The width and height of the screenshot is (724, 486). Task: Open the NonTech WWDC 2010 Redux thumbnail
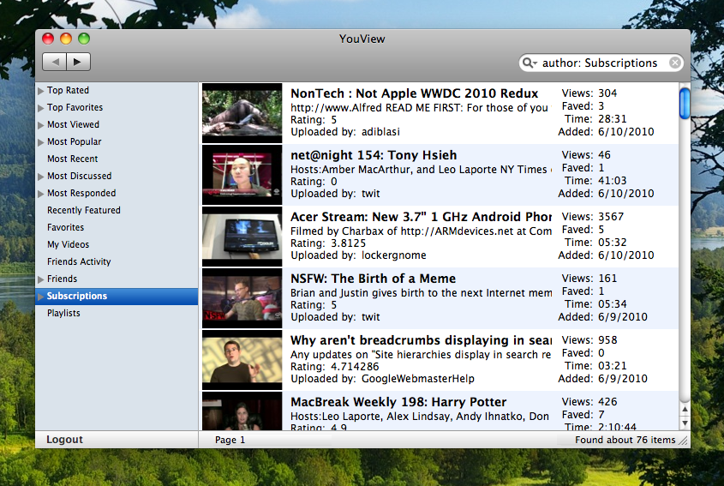242,113
